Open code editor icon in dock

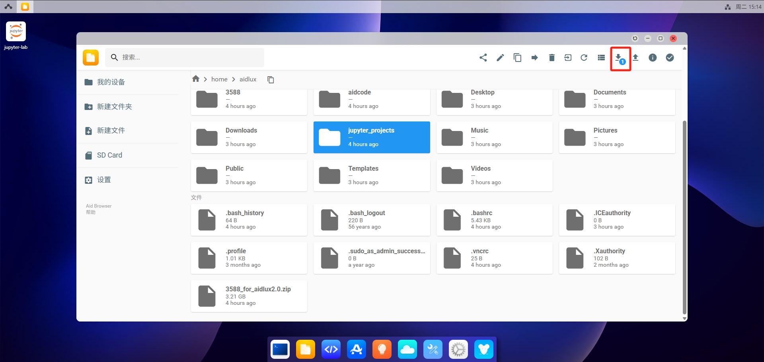pos(331,349)
